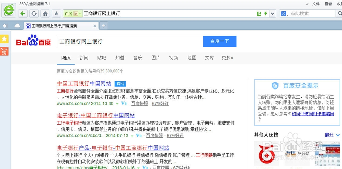Click the Baidu search query input field
Image resolution: width=342 pixels, height=169 pixels.
pyautogui.click(x=130, y=41)
